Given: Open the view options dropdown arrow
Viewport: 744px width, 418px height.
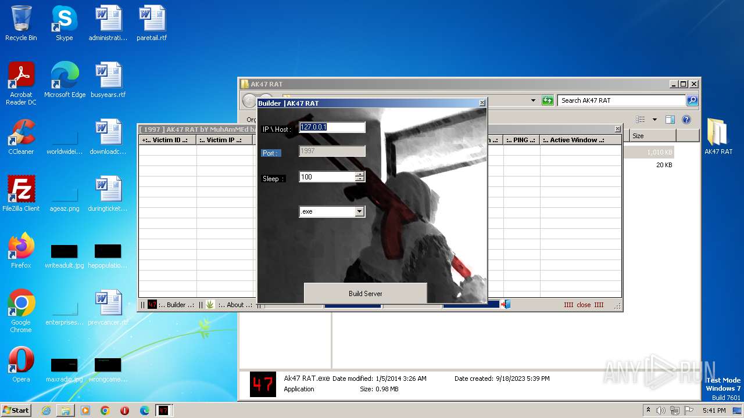Looking at the screenshot, I should click(x=654, y=120).
